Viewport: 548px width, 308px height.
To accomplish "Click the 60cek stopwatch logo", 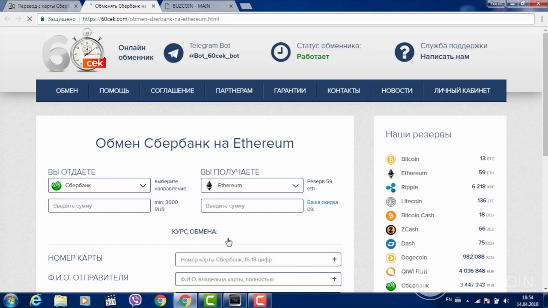I will [x=74, y=50].
